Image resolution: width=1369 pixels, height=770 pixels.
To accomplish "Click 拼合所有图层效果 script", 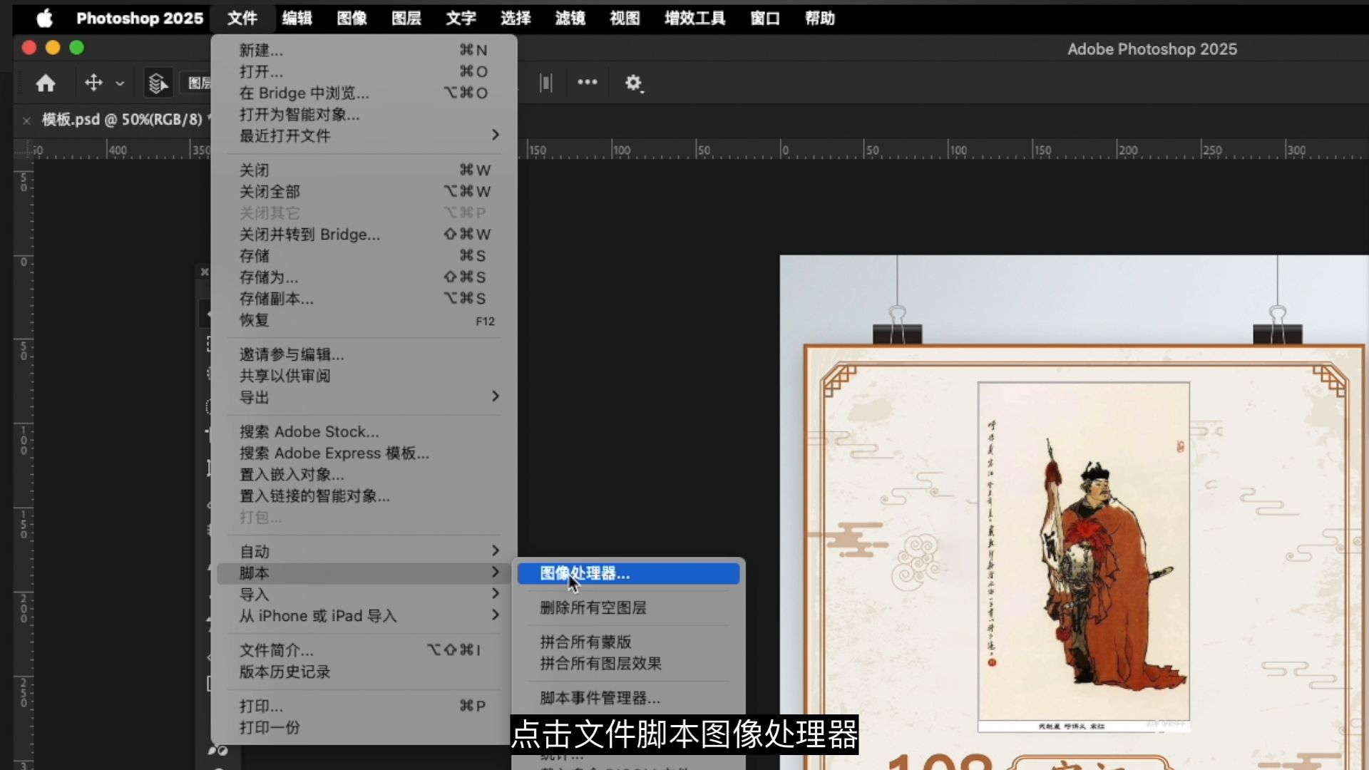I will 628,663.
